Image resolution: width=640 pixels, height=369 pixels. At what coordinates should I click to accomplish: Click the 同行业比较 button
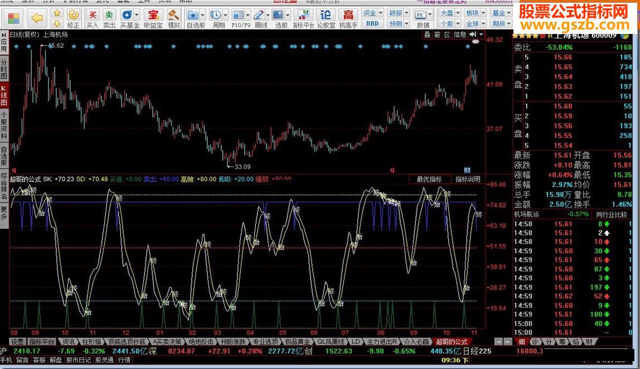click(612, 214)
